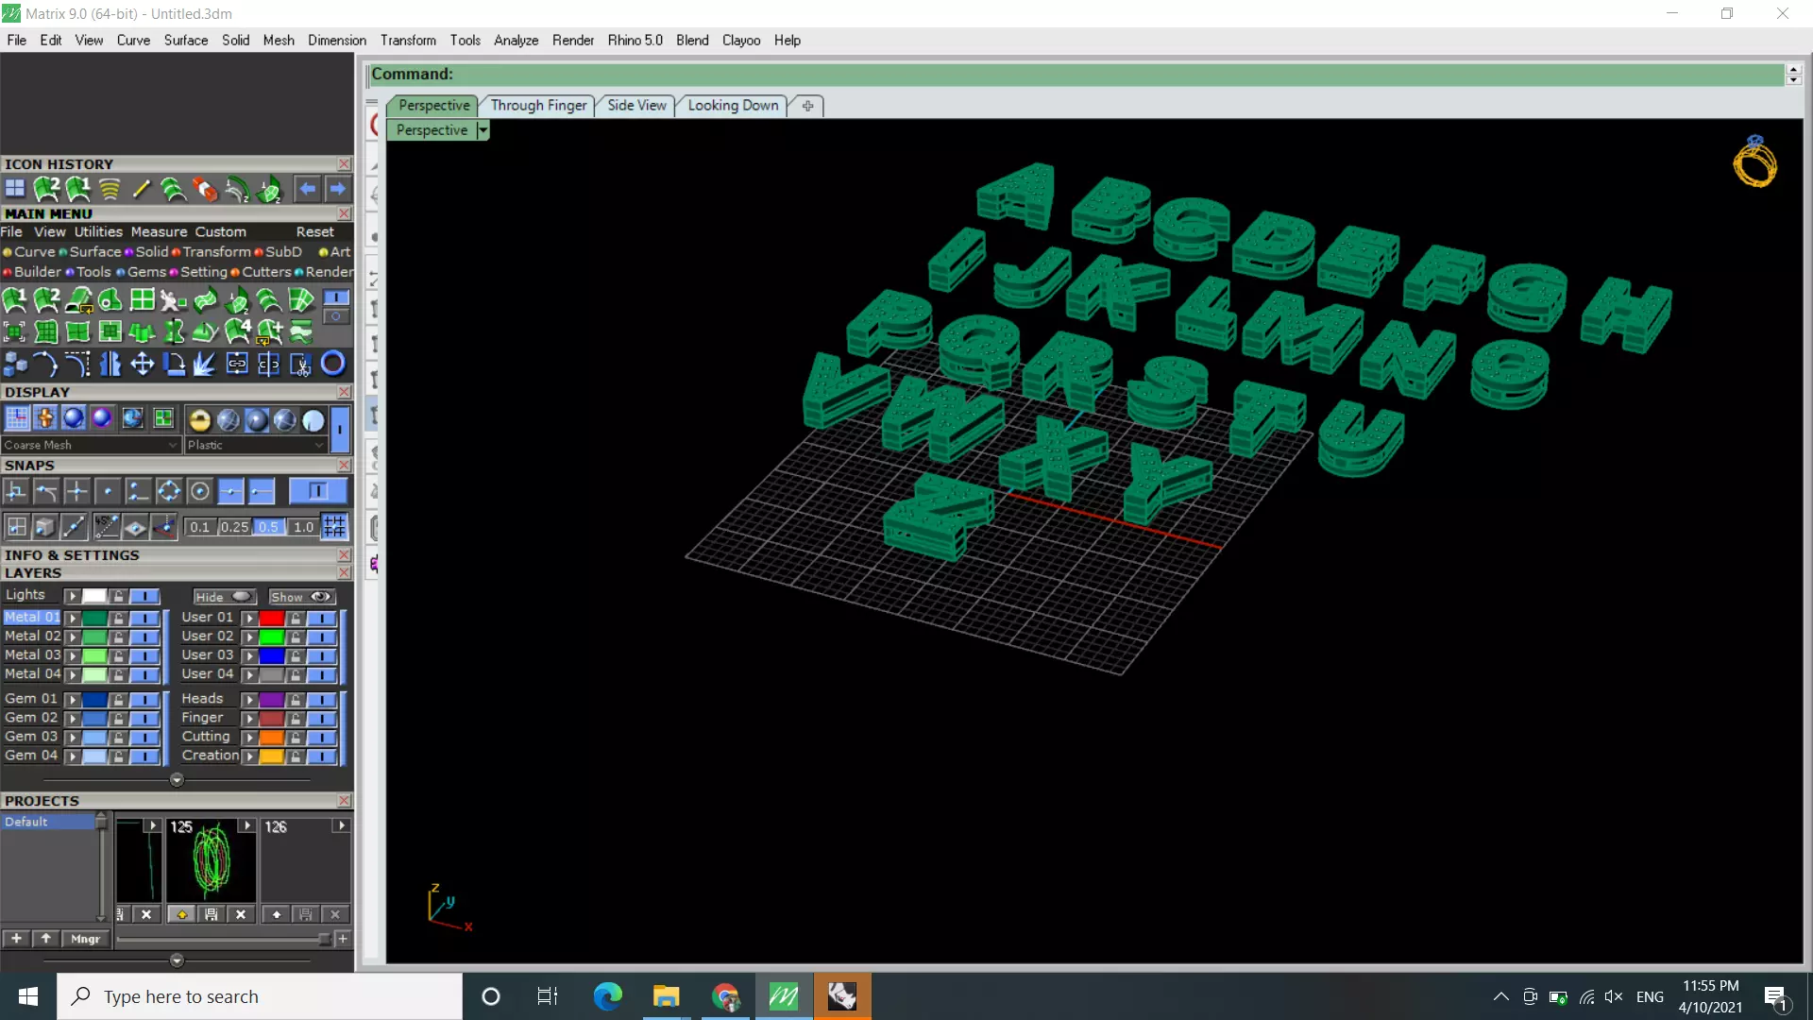Screen dimensions: 1813x1020
Task: Toggle the lock on Metal 01 layer
Action: 118,618
